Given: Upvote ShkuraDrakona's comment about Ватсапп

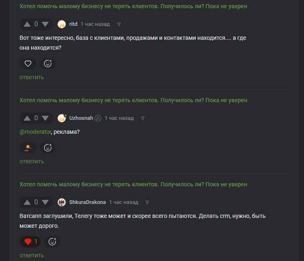Looking at the screenshot, I should coord(27,202).
